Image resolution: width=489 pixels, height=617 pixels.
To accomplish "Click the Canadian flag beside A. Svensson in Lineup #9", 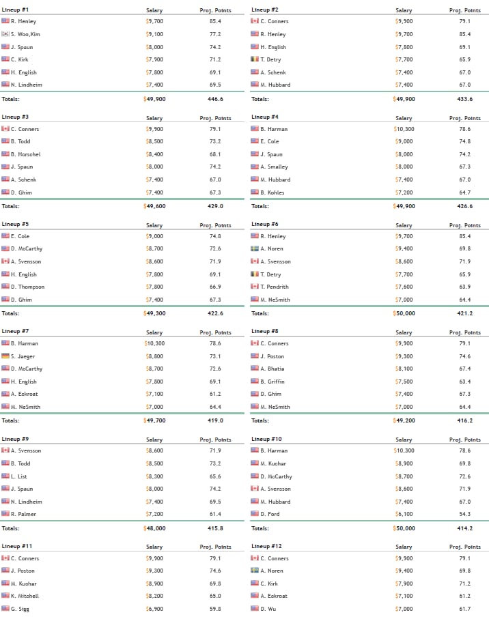I will (5, 450).
